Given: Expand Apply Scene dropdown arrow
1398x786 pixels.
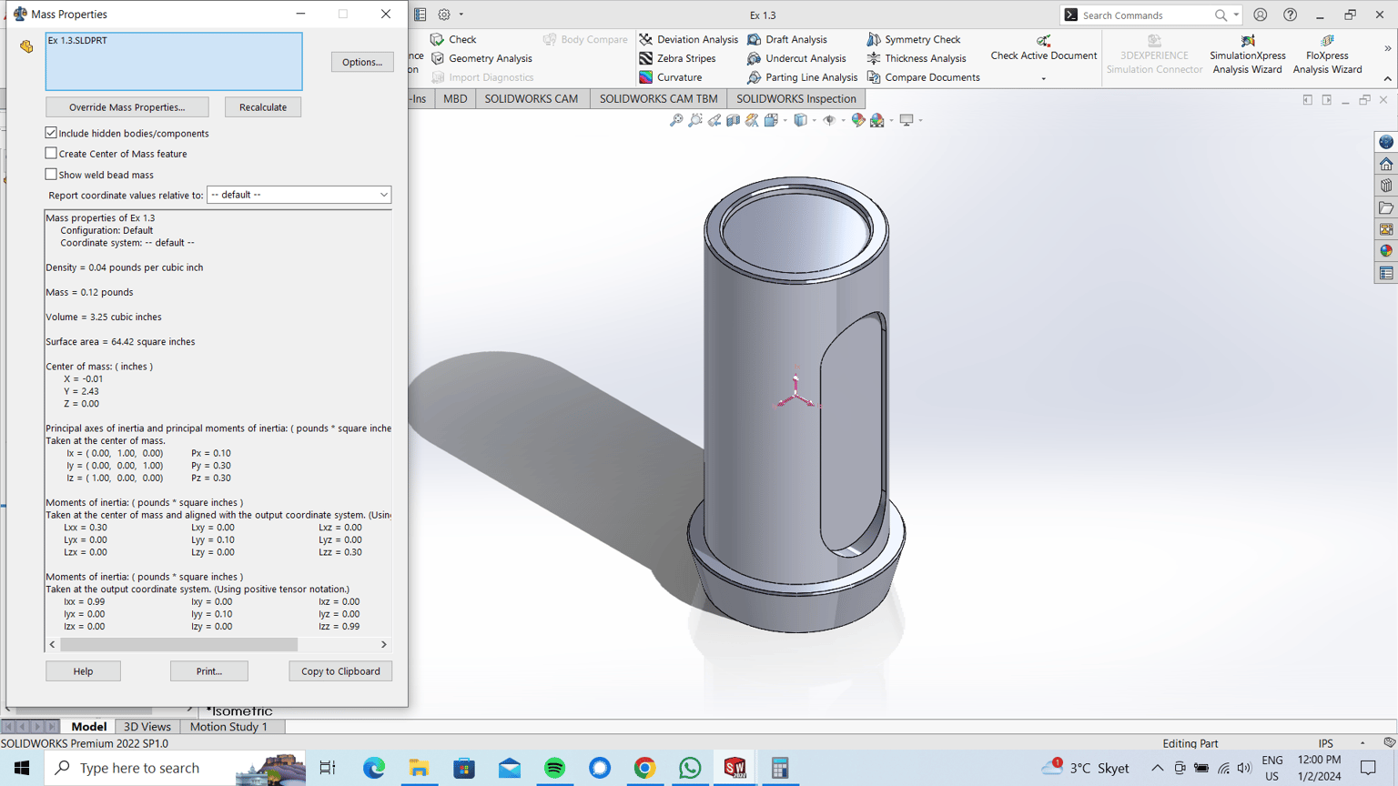Looking at the screenshot, I should point(892,120).
